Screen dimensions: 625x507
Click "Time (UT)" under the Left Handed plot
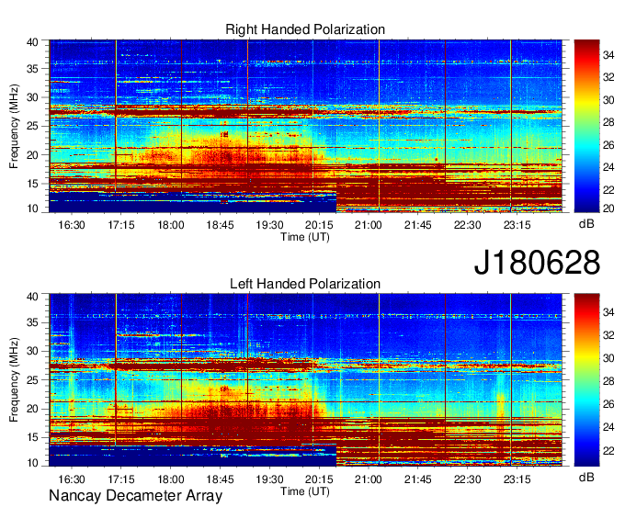pyautogui.click(x=305, y=491)
